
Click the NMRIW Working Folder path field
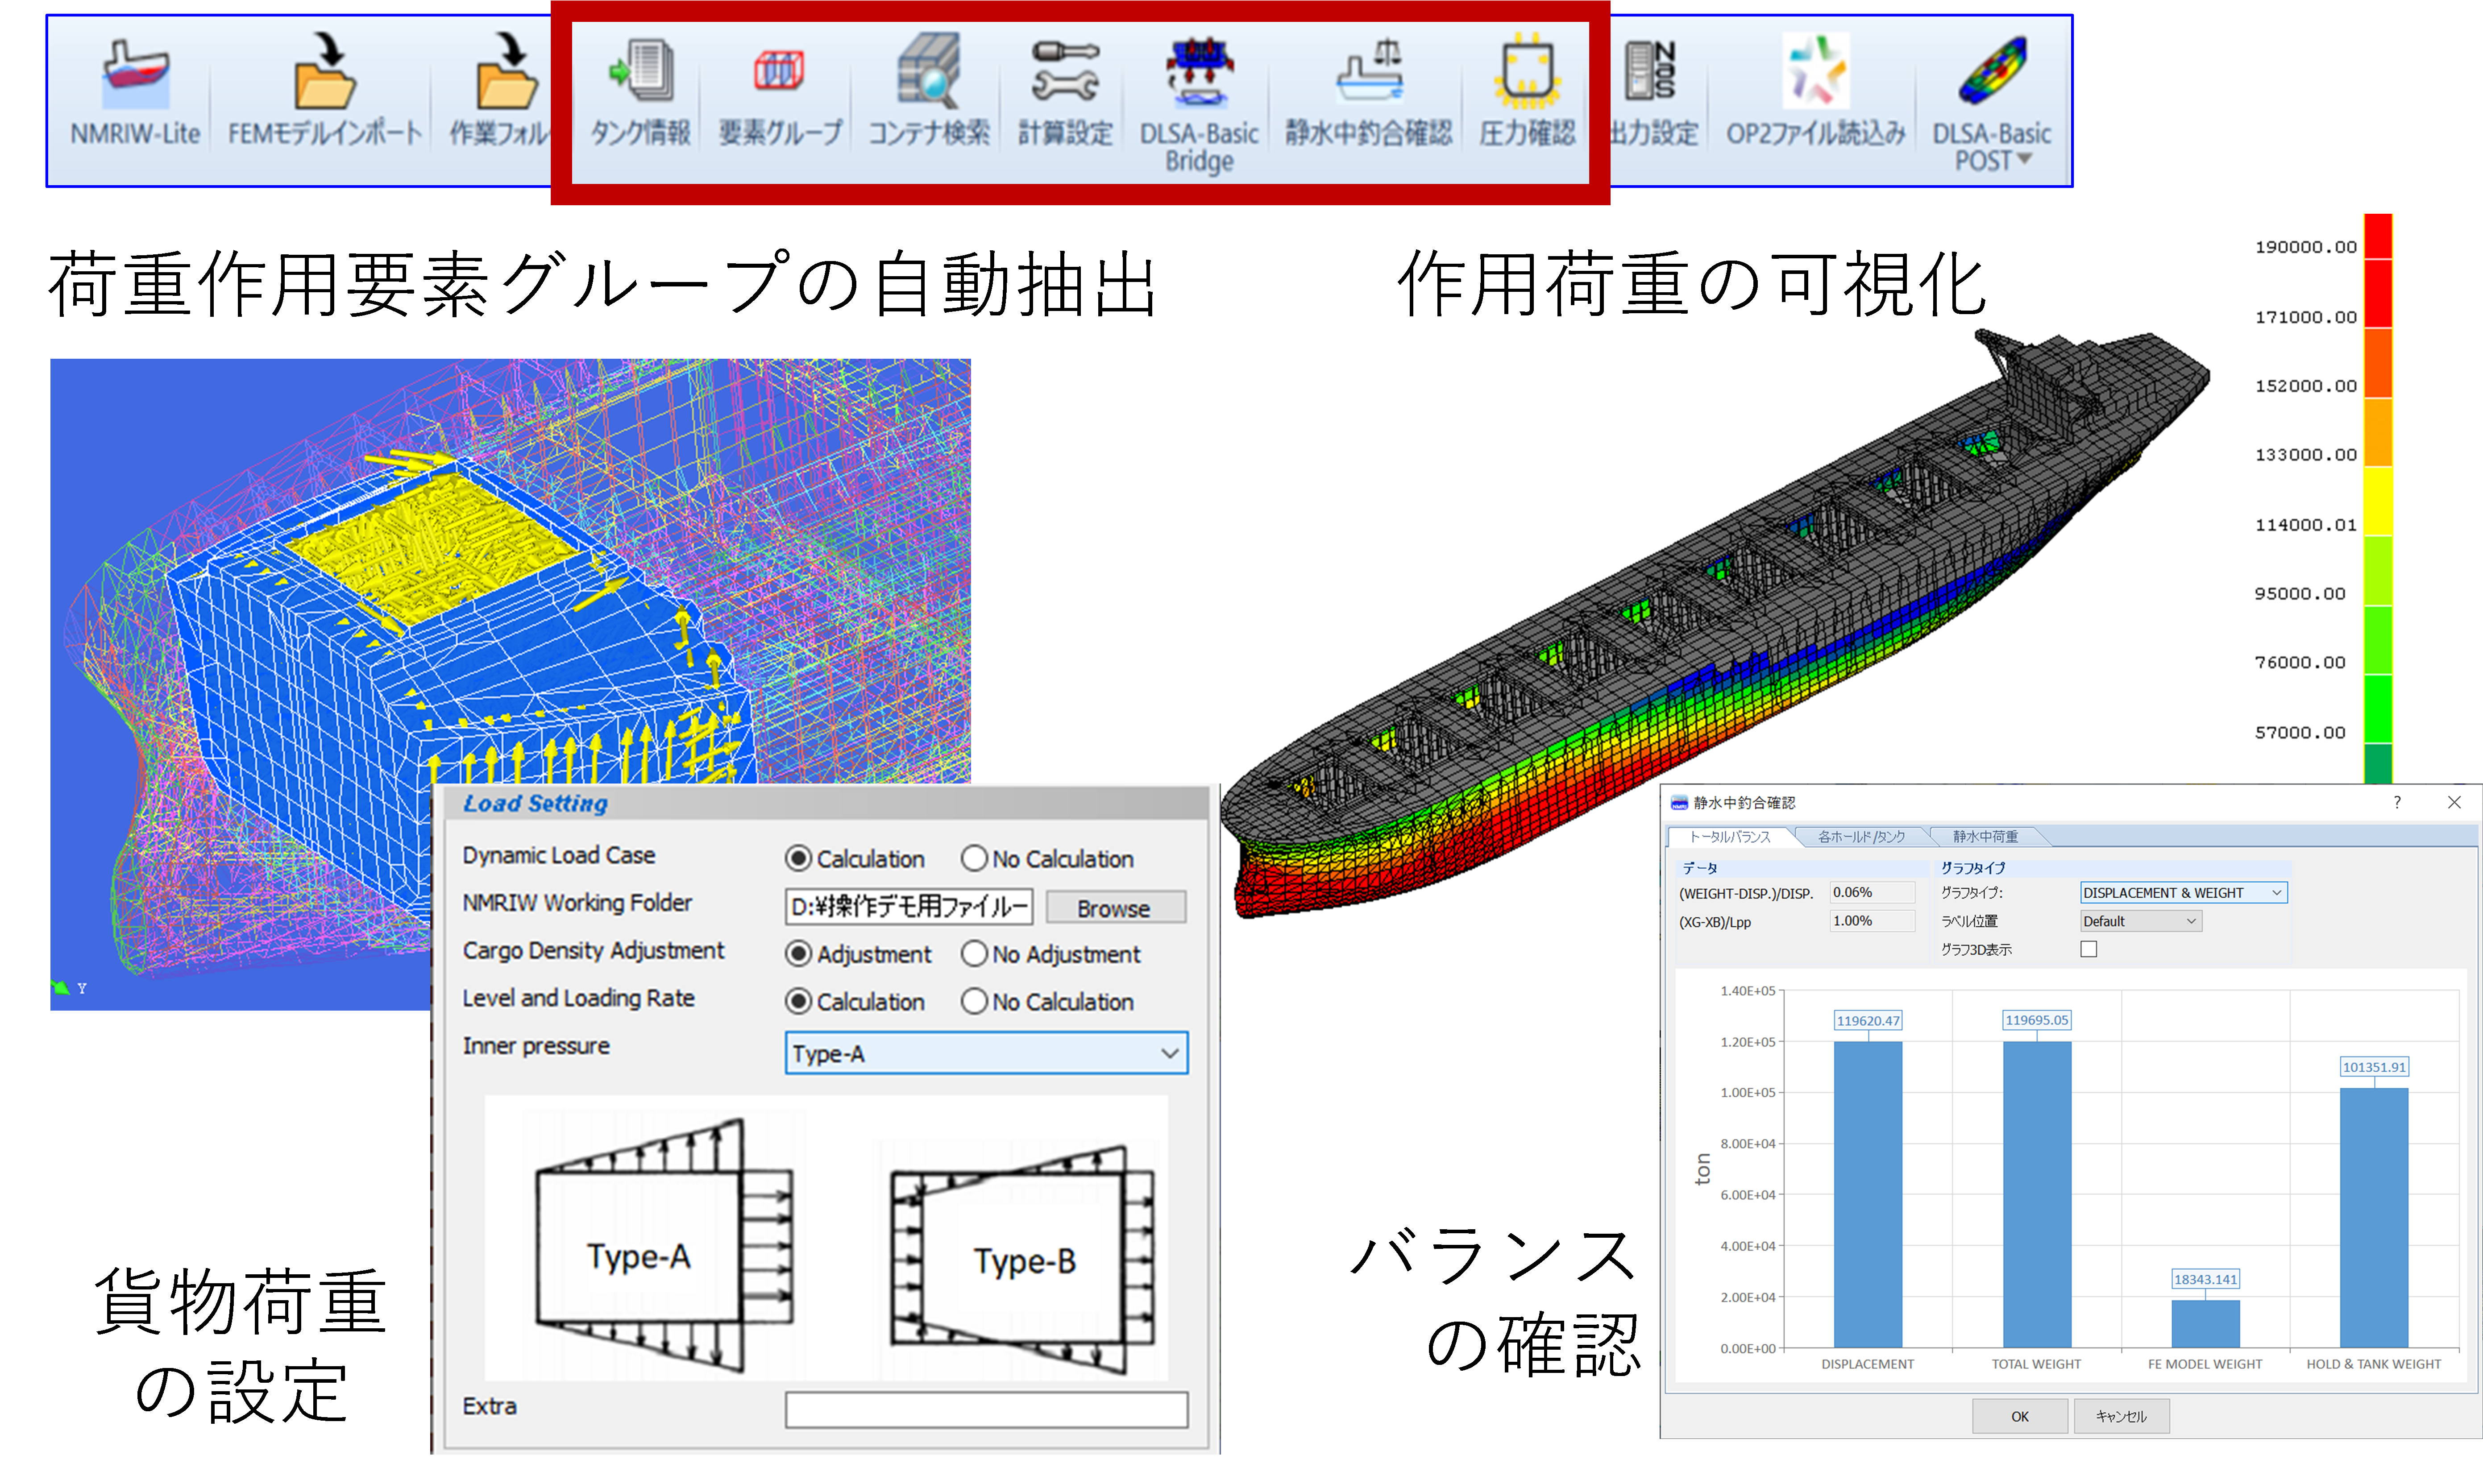coord(909,907)
